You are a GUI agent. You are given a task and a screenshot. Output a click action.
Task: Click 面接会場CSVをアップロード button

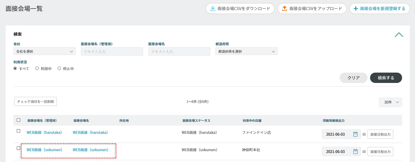click(312, 9)
